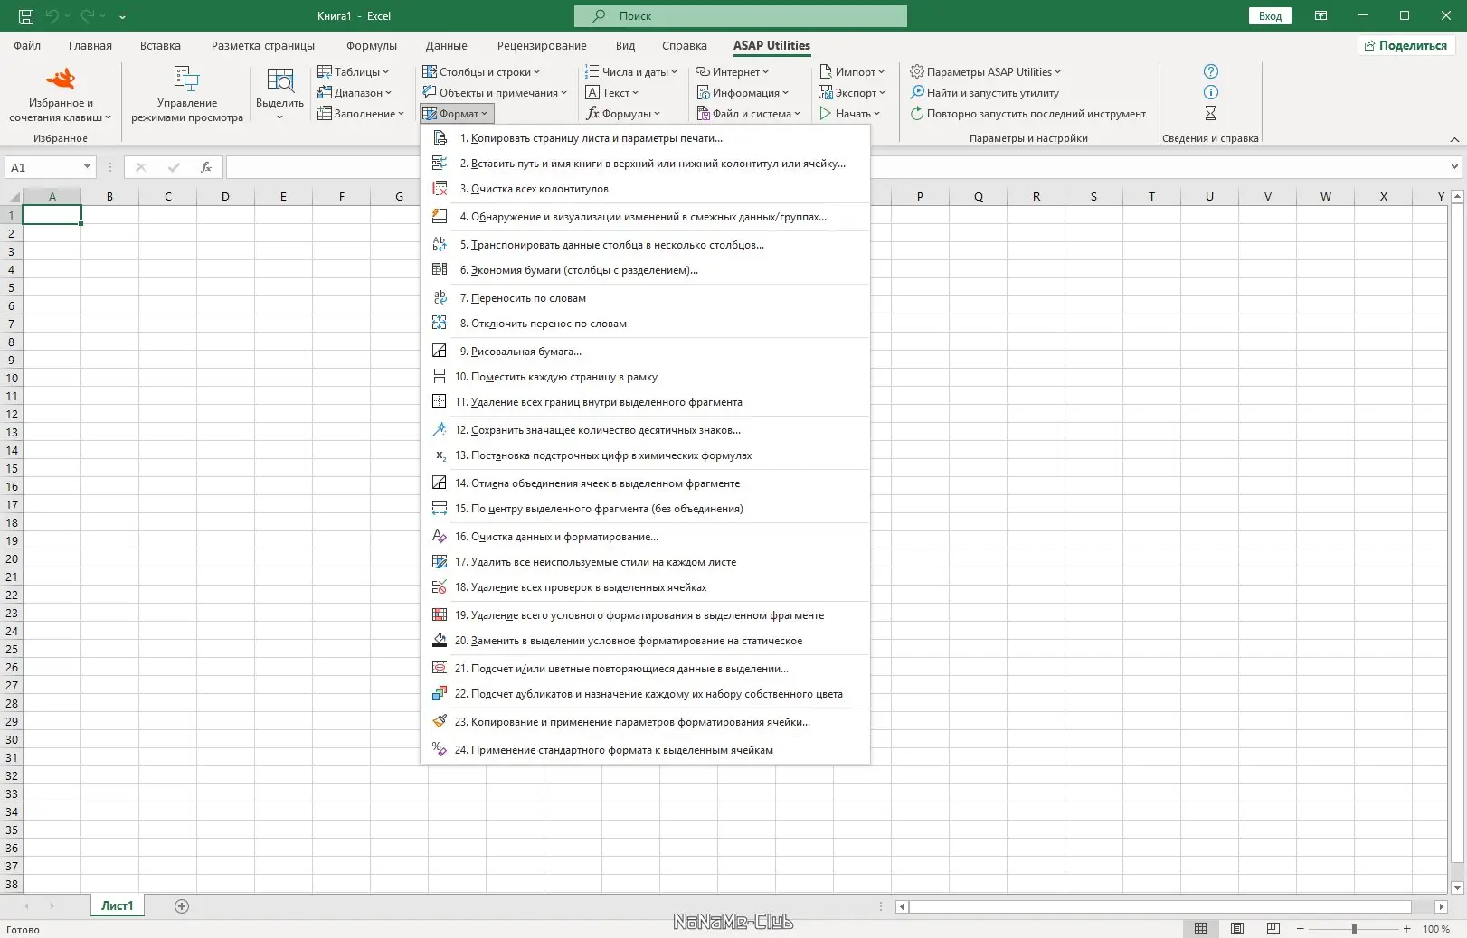The image size is (1467, 938).
Task: Click the redo icon in title bar
Action: click(88, 16)
